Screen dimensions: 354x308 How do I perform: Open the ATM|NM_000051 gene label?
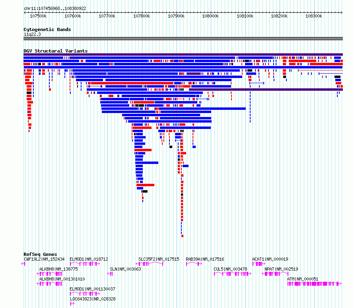303,279
